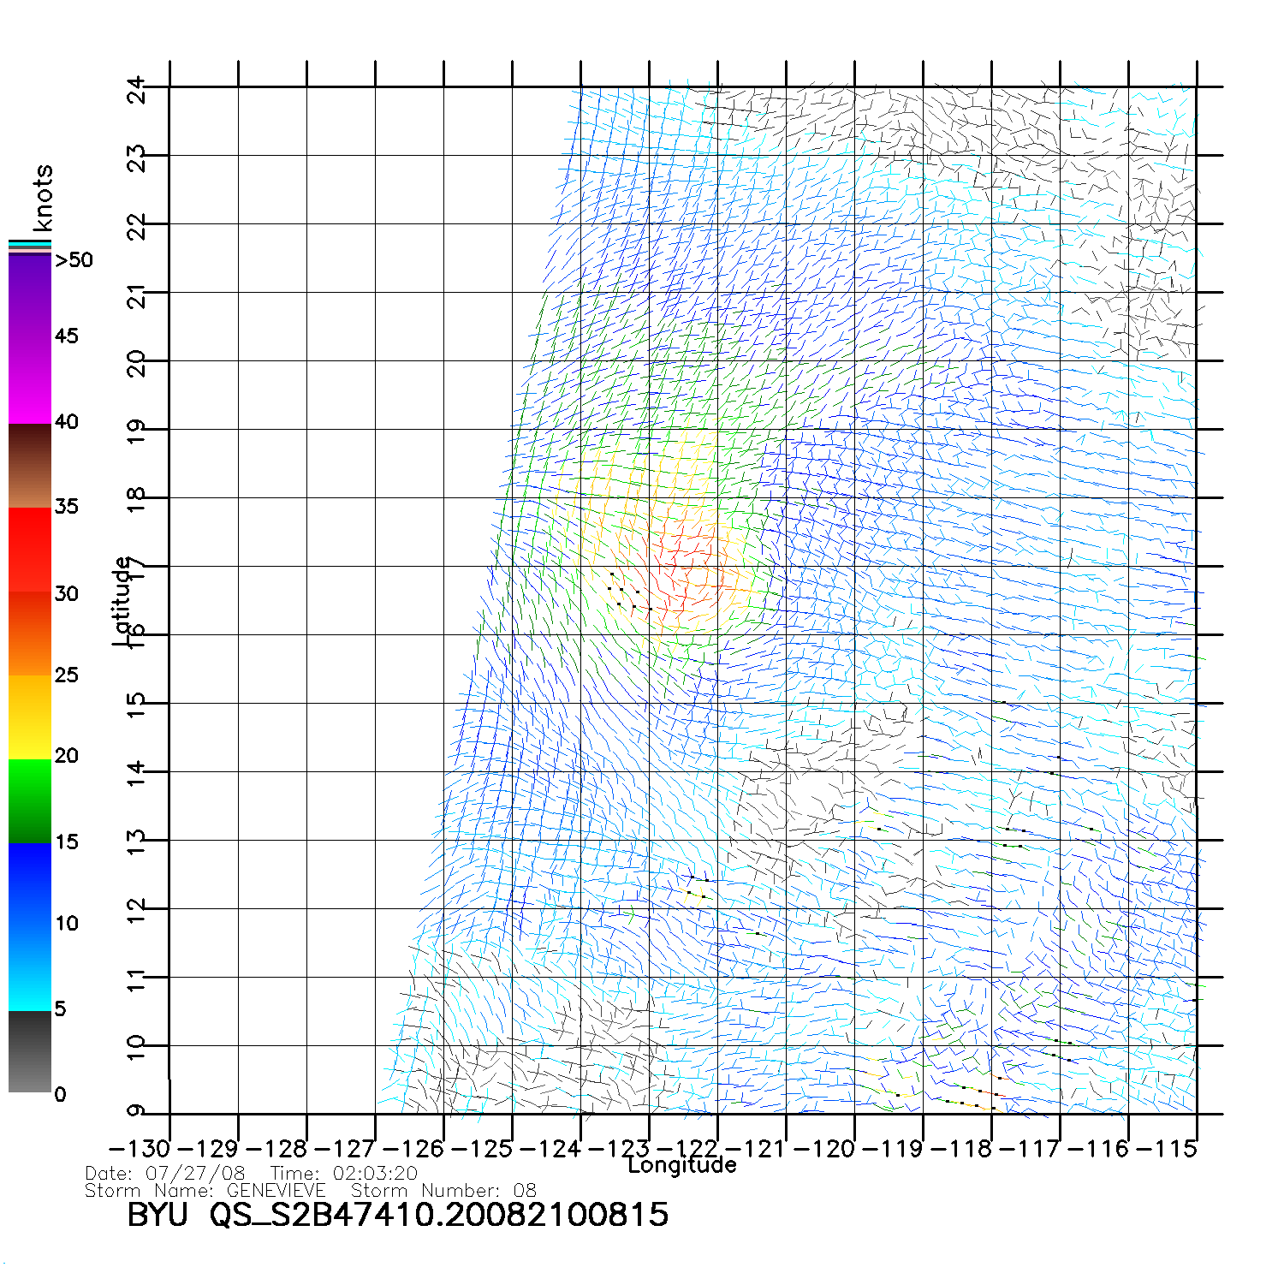Choose the yellow 20-25 knot color band
Image resolution: width=1284 pixels, height=1267 pixels.
tap(30, 717)
